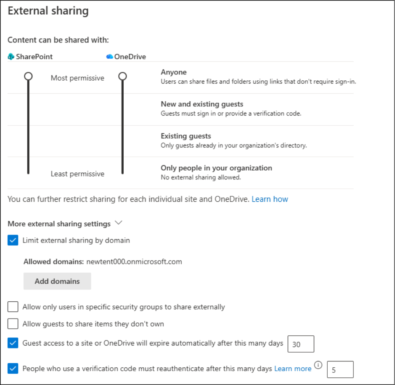Check Allow guests to share items they don't own
The width and height of the screenshot is (395, 385).
13,324
